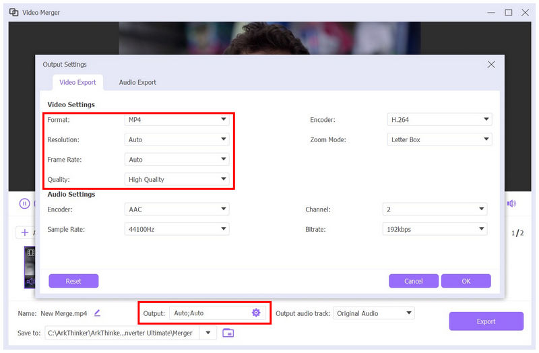Image resolution: width=539 pixels, height=353 pixels.
Task: Close the Output Settings dialog
Action: pyautogui.click(x=491, y=64)
